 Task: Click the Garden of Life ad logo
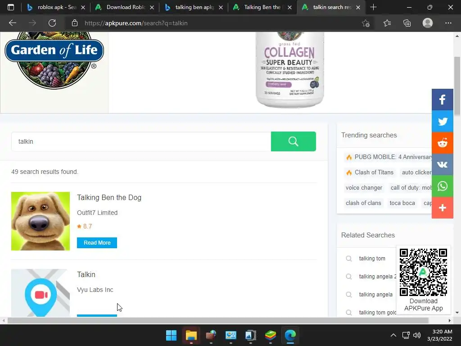[54, 60]
